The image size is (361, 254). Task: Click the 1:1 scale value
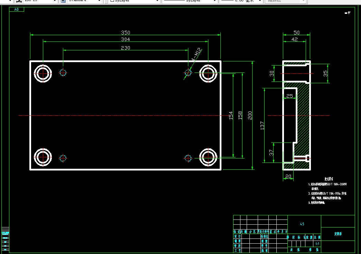click(x=317, y=244)
